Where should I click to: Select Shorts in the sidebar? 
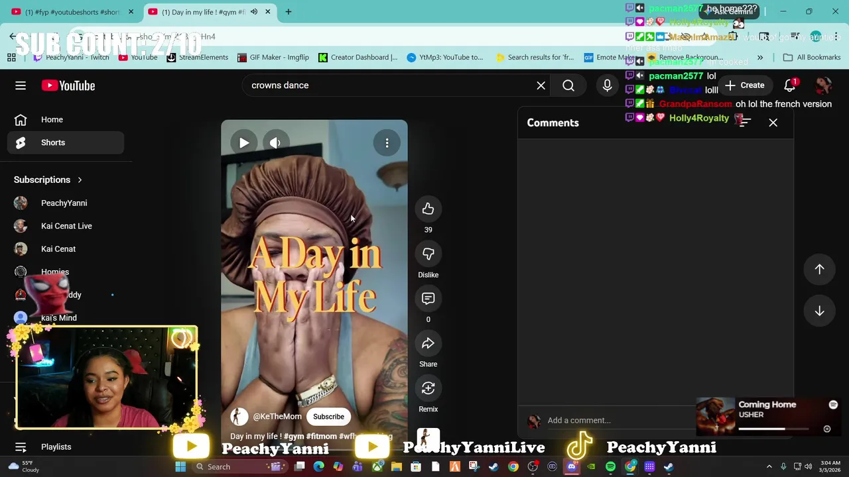click(x=65, y=142)
